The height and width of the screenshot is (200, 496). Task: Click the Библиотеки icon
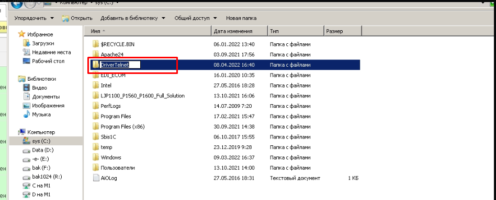pos(21,79)
